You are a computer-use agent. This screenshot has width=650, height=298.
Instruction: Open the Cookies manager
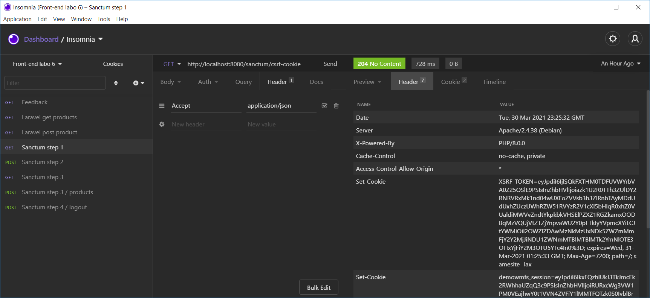coord(113,64)
